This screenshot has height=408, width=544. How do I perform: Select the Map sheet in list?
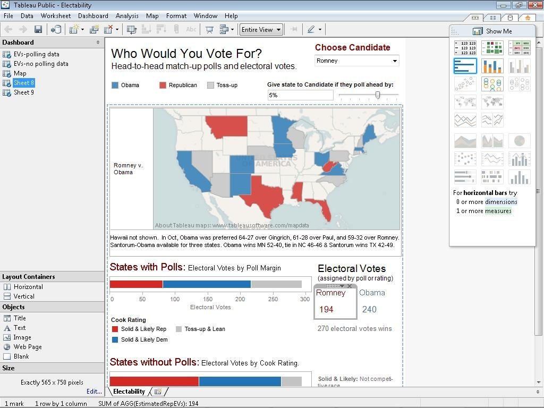(20, 73)
